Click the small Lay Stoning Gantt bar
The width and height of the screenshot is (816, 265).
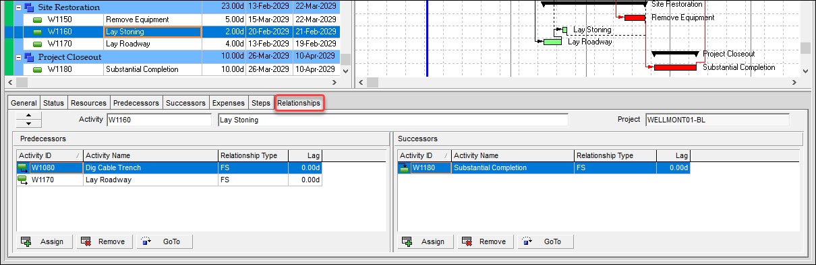coord(565,30)
